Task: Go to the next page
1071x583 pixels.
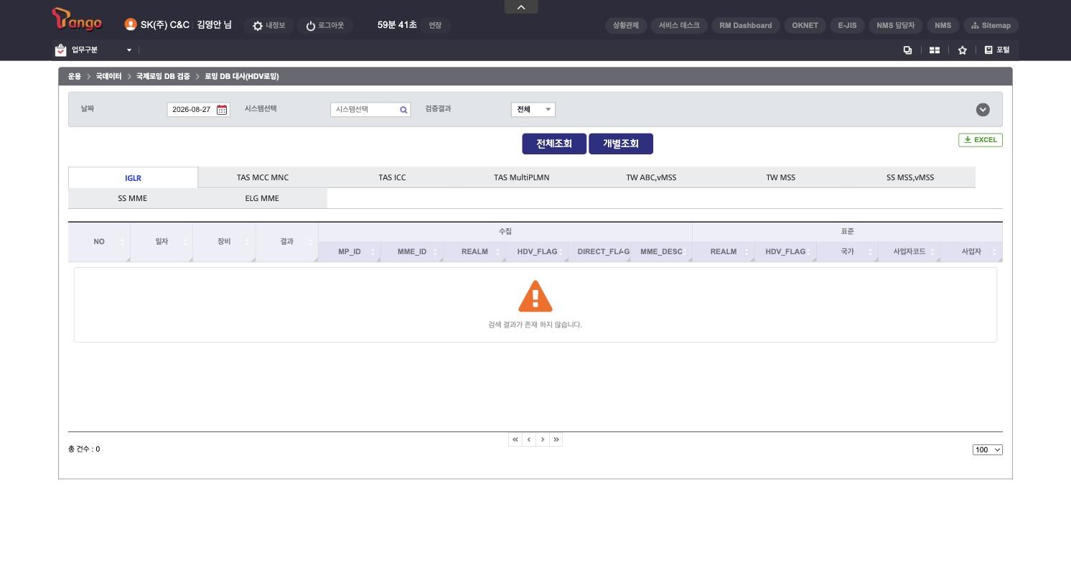Action: click(543, 439)
